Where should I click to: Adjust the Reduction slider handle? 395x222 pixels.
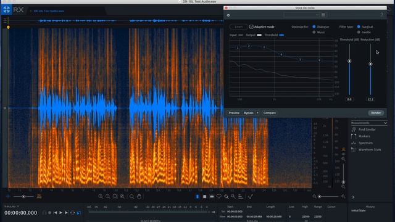pyautogui.click(x=370, y=64)
